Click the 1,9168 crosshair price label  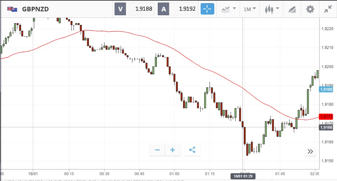coord(326,127)
